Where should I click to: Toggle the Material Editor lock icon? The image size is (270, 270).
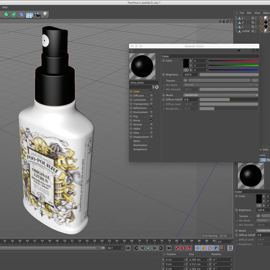pyautogui.click(x=253, y=50)
